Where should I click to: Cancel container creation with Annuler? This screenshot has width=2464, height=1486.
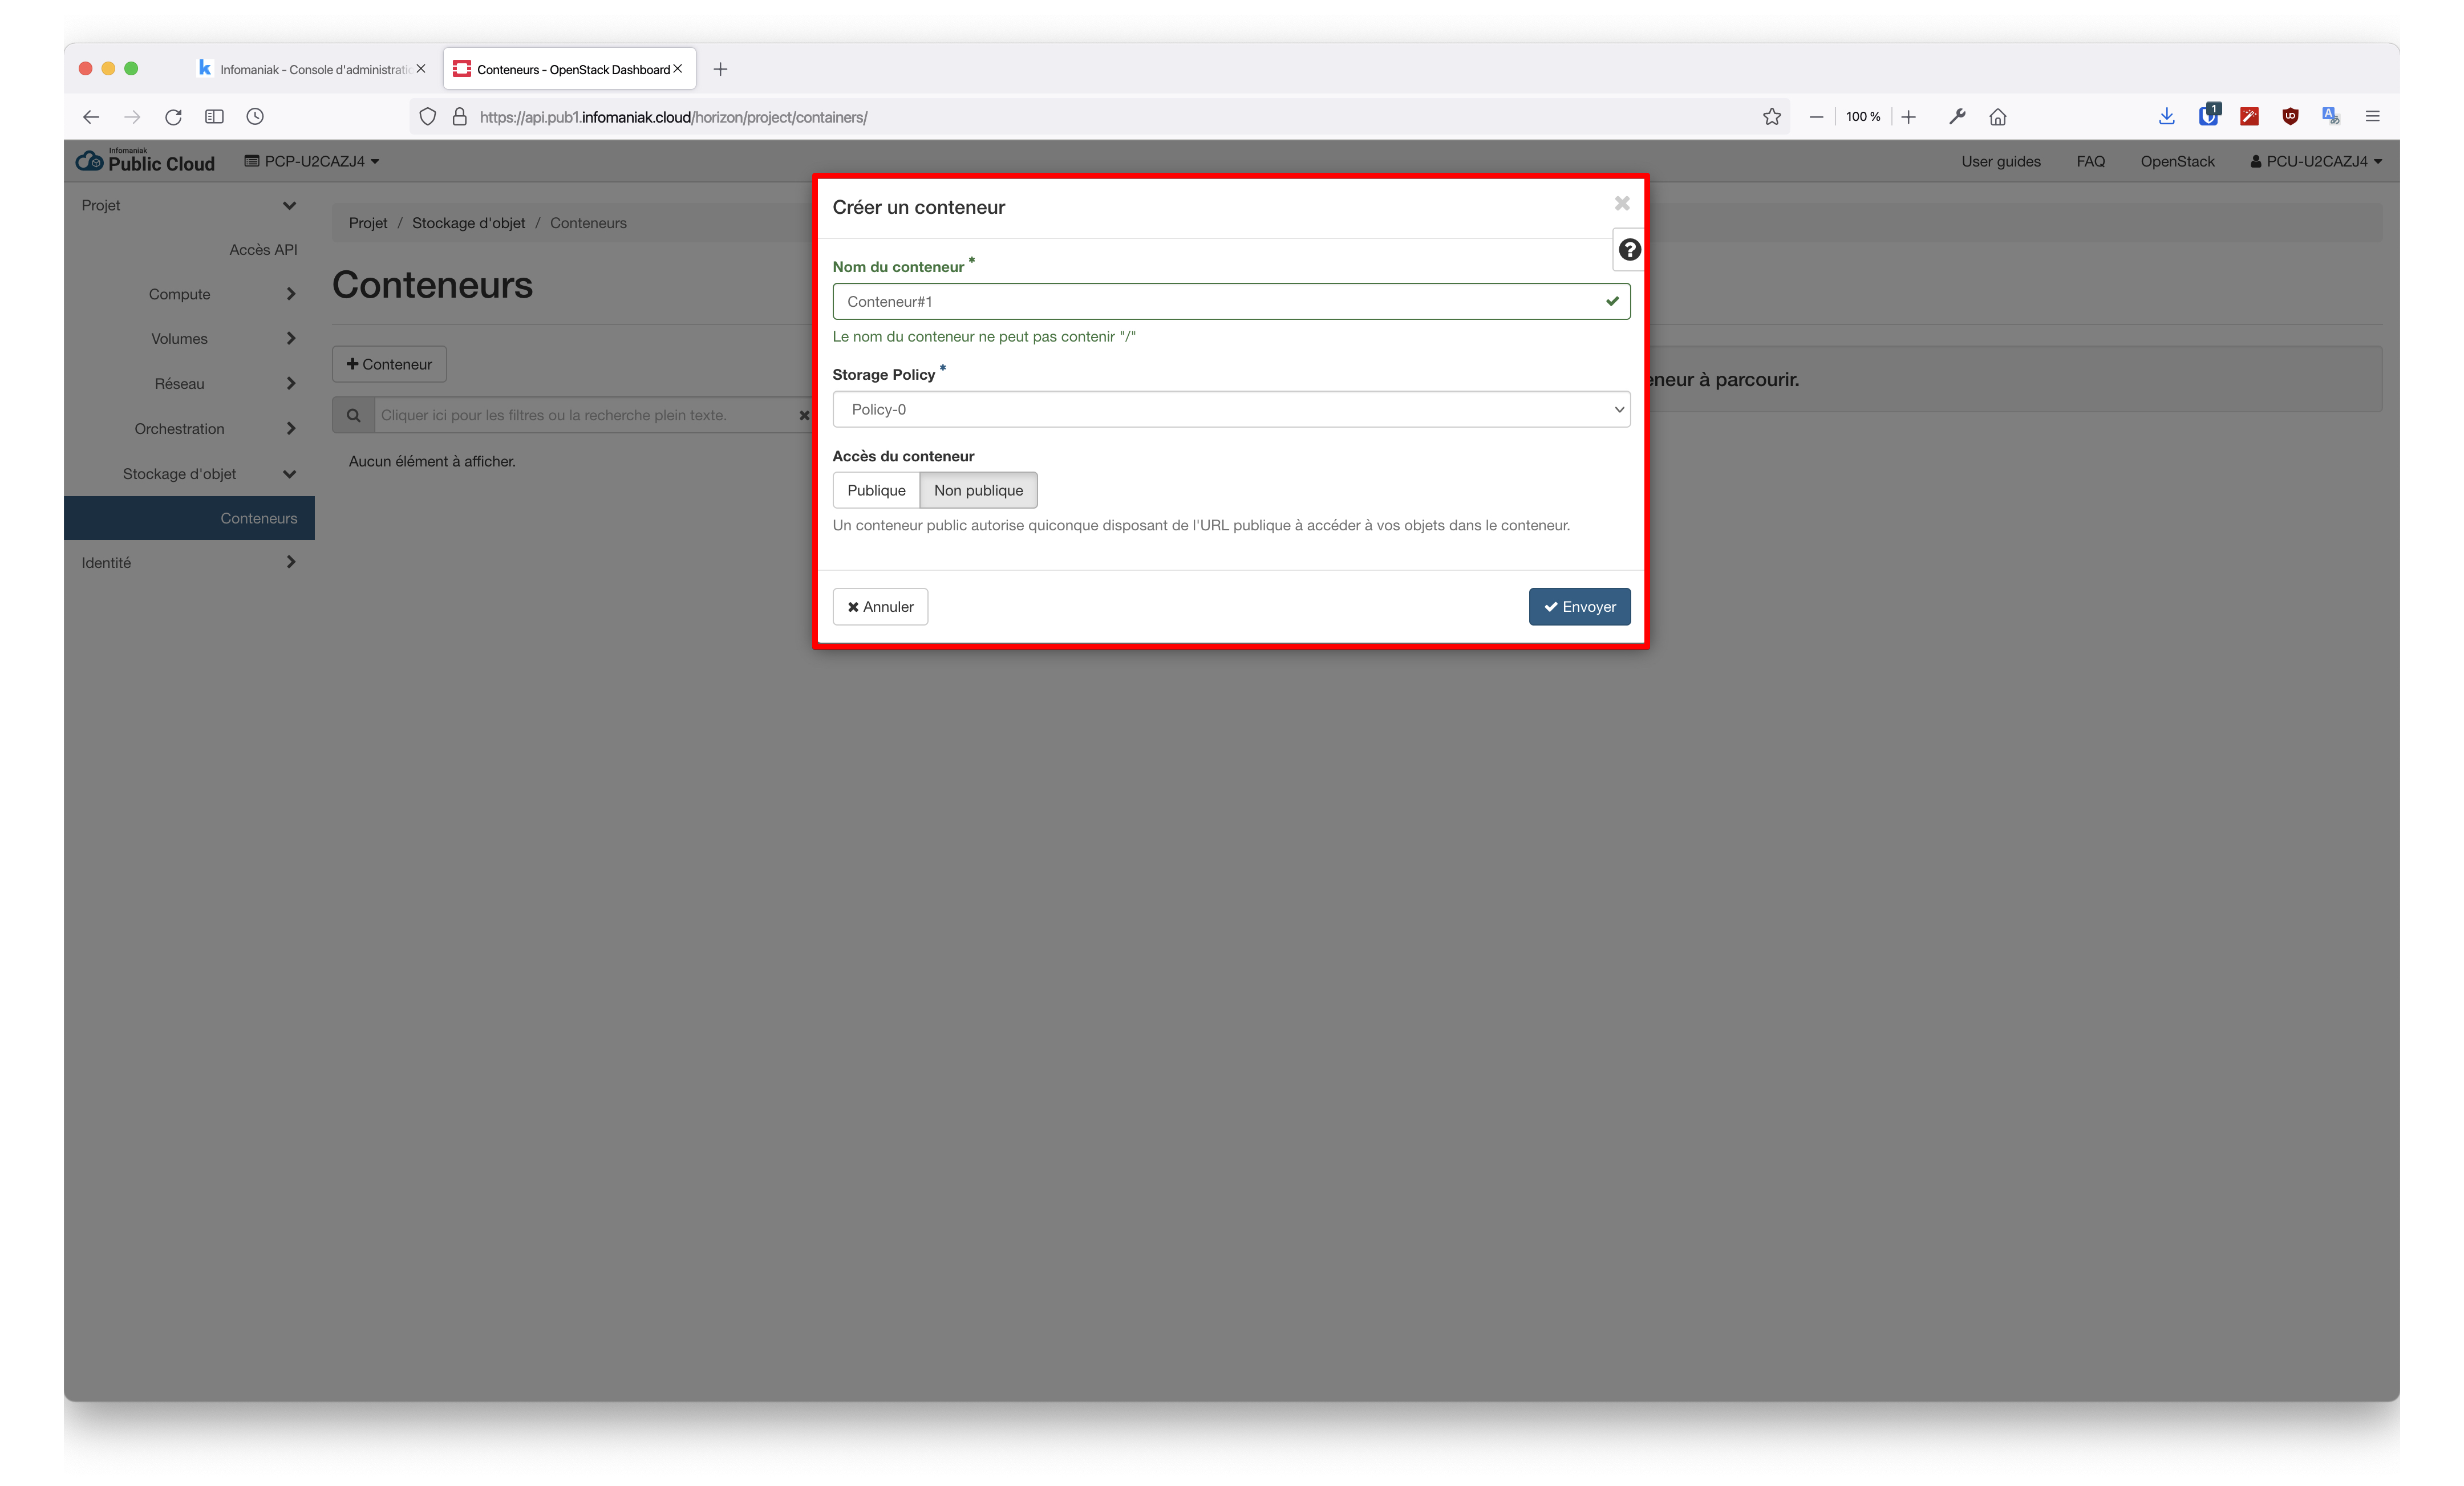tap(880, 606)
